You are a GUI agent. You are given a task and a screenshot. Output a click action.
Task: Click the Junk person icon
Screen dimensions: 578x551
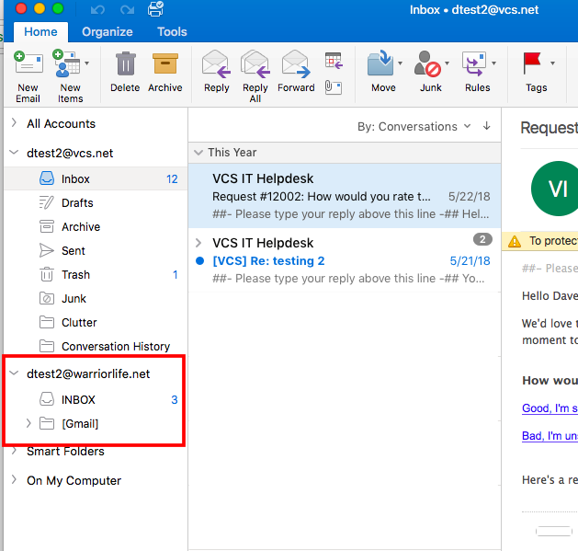[427, 63]
